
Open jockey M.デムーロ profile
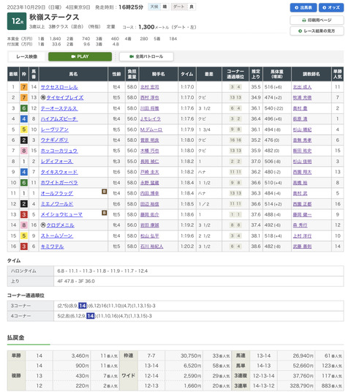click(x=151, y=129)
